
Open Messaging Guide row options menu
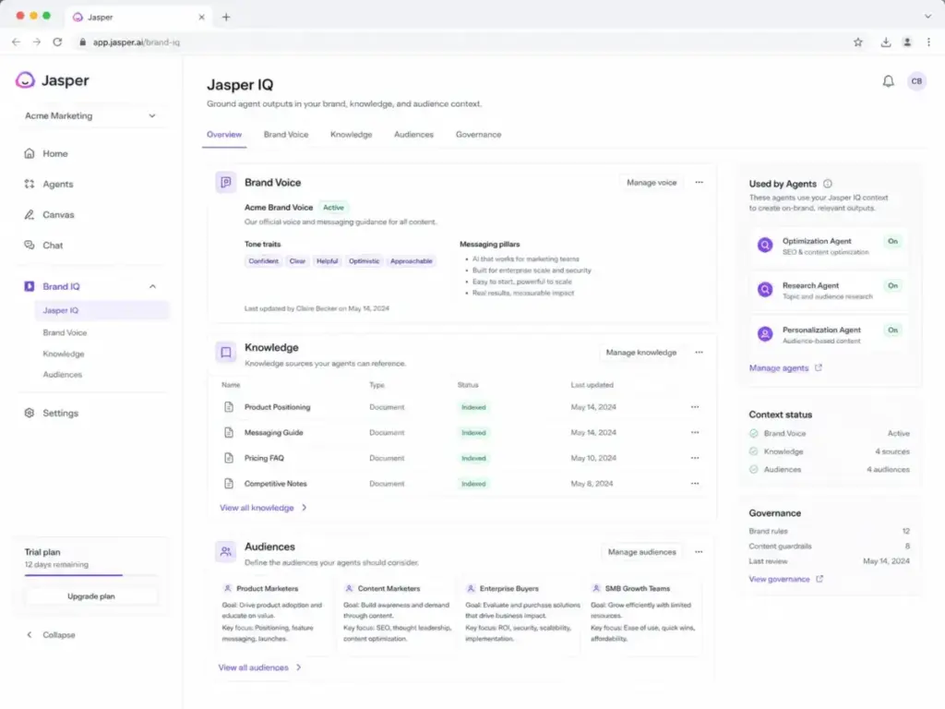(695, 432)
